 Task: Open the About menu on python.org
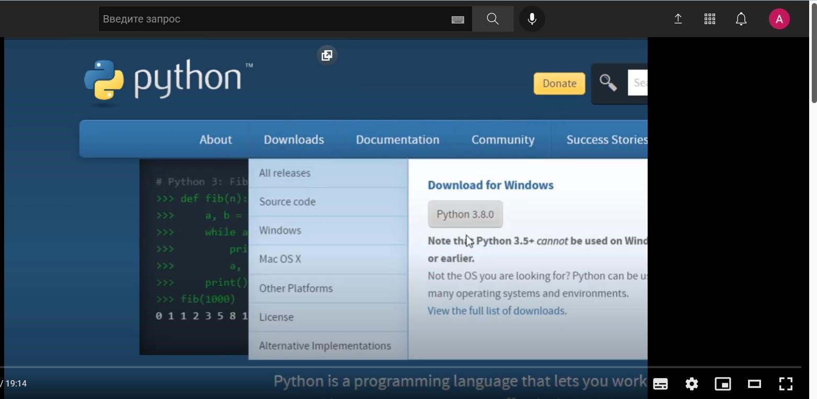(215, 140)
